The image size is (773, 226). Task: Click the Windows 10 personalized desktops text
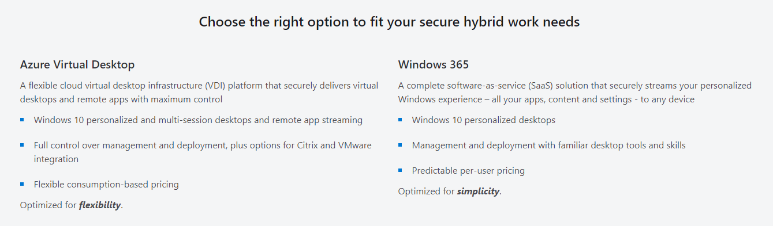[484, 120]
